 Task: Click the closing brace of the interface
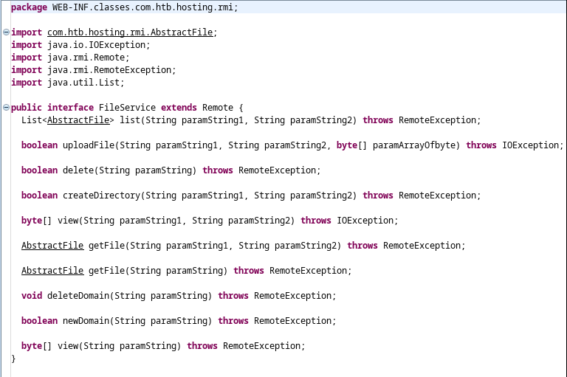pos(13,359)
